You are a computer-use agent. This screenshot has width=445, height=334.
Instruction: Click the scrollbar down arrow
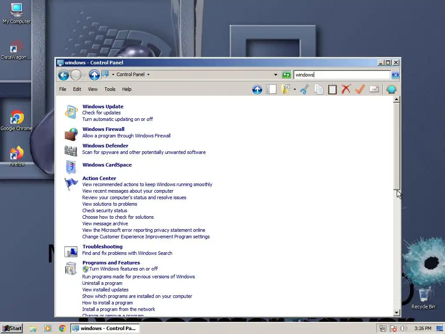click(x=397, y=313)
